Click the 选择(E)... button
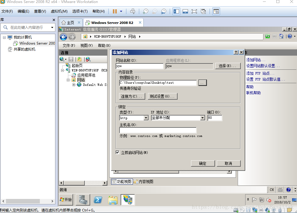The height and width of the screenshot is (213, 297). [228, 66]
